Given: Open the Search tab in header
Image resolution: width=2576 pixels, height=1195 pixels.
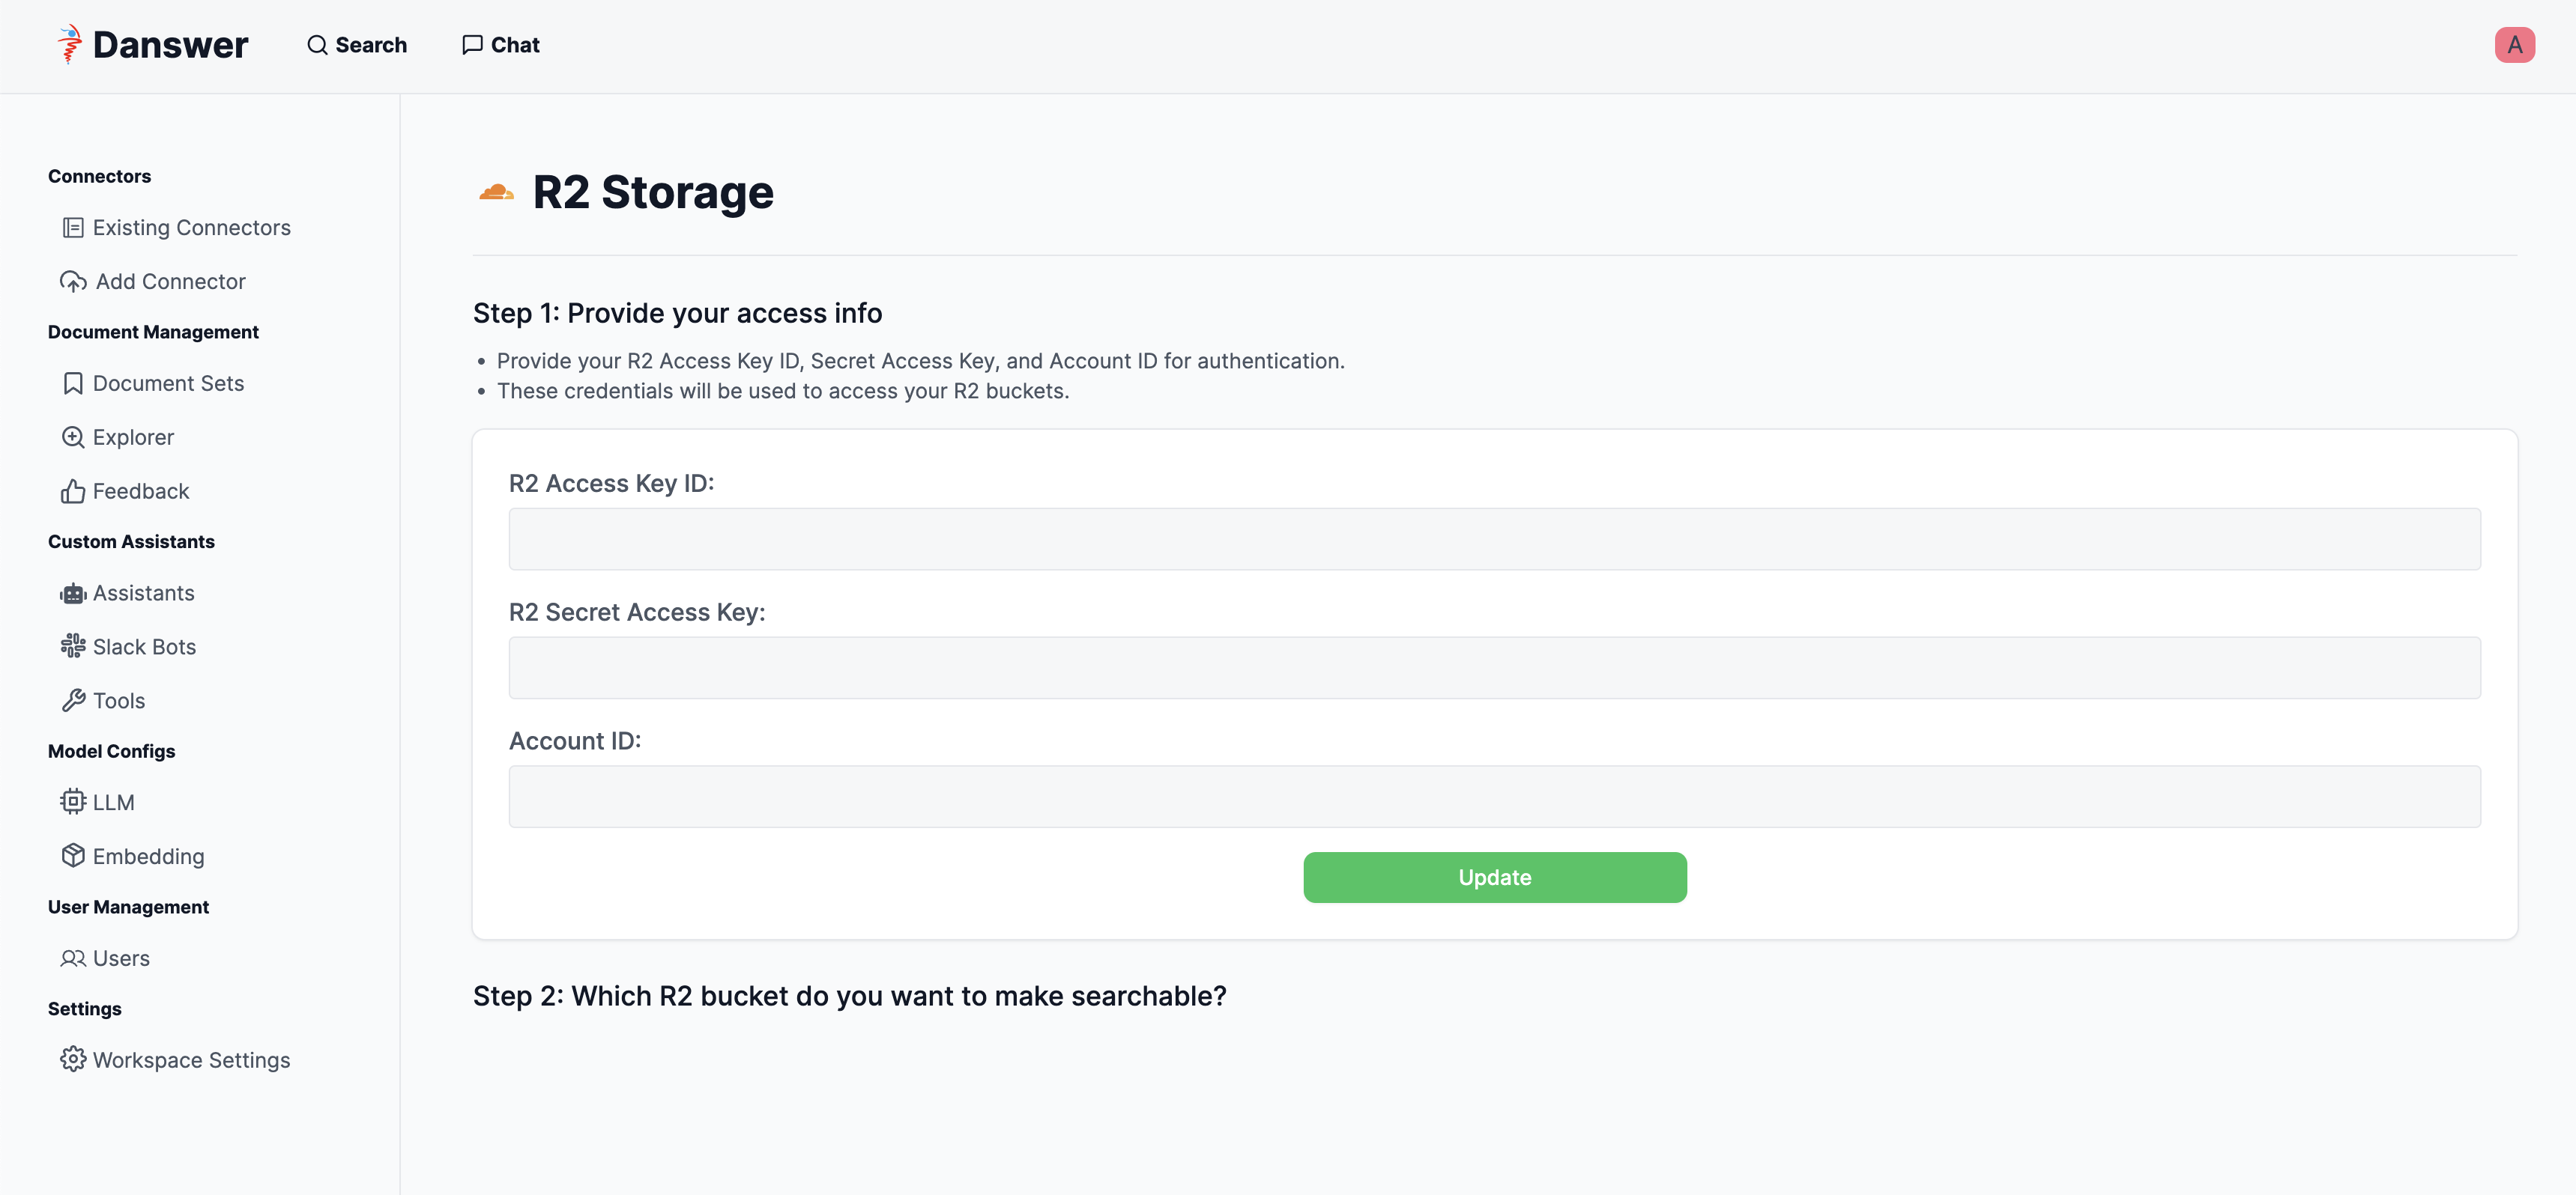Looking at the screenshot, I should (x=357, y=45).
